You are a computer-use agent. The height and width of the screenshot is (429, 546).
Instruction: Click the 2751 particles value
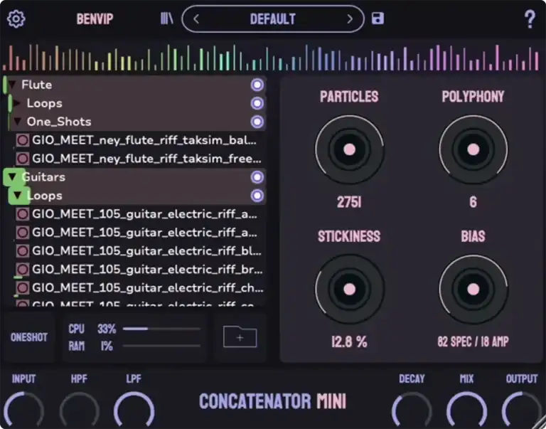(x=349, y=202)
